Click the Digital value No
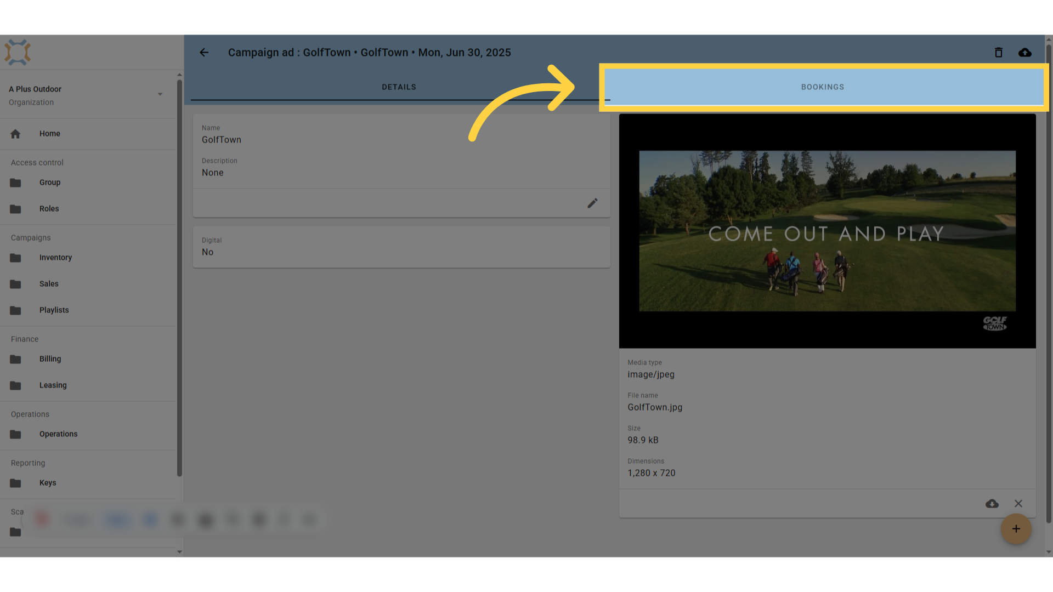This screenshot has height=592, width=1053. 207,252
